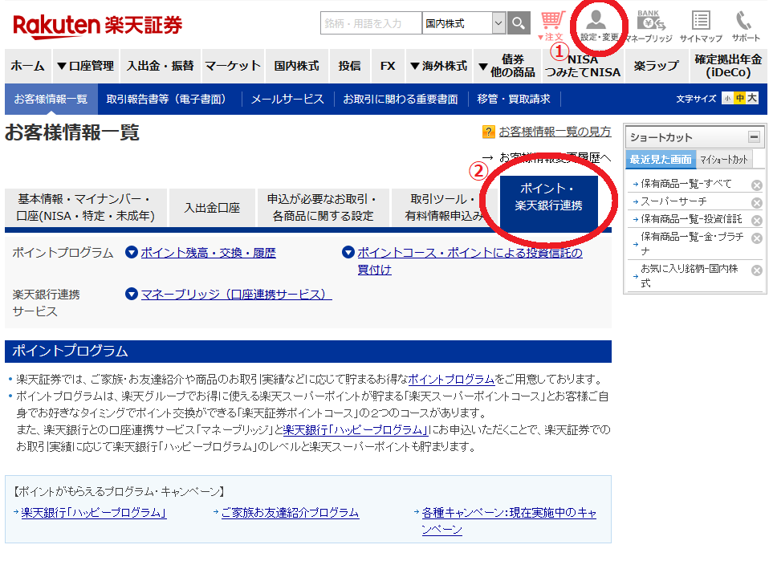Open the ポイント残高・交換・履歴 link
This screenshot has width=769, height=561.
click(x=208, y=253)
